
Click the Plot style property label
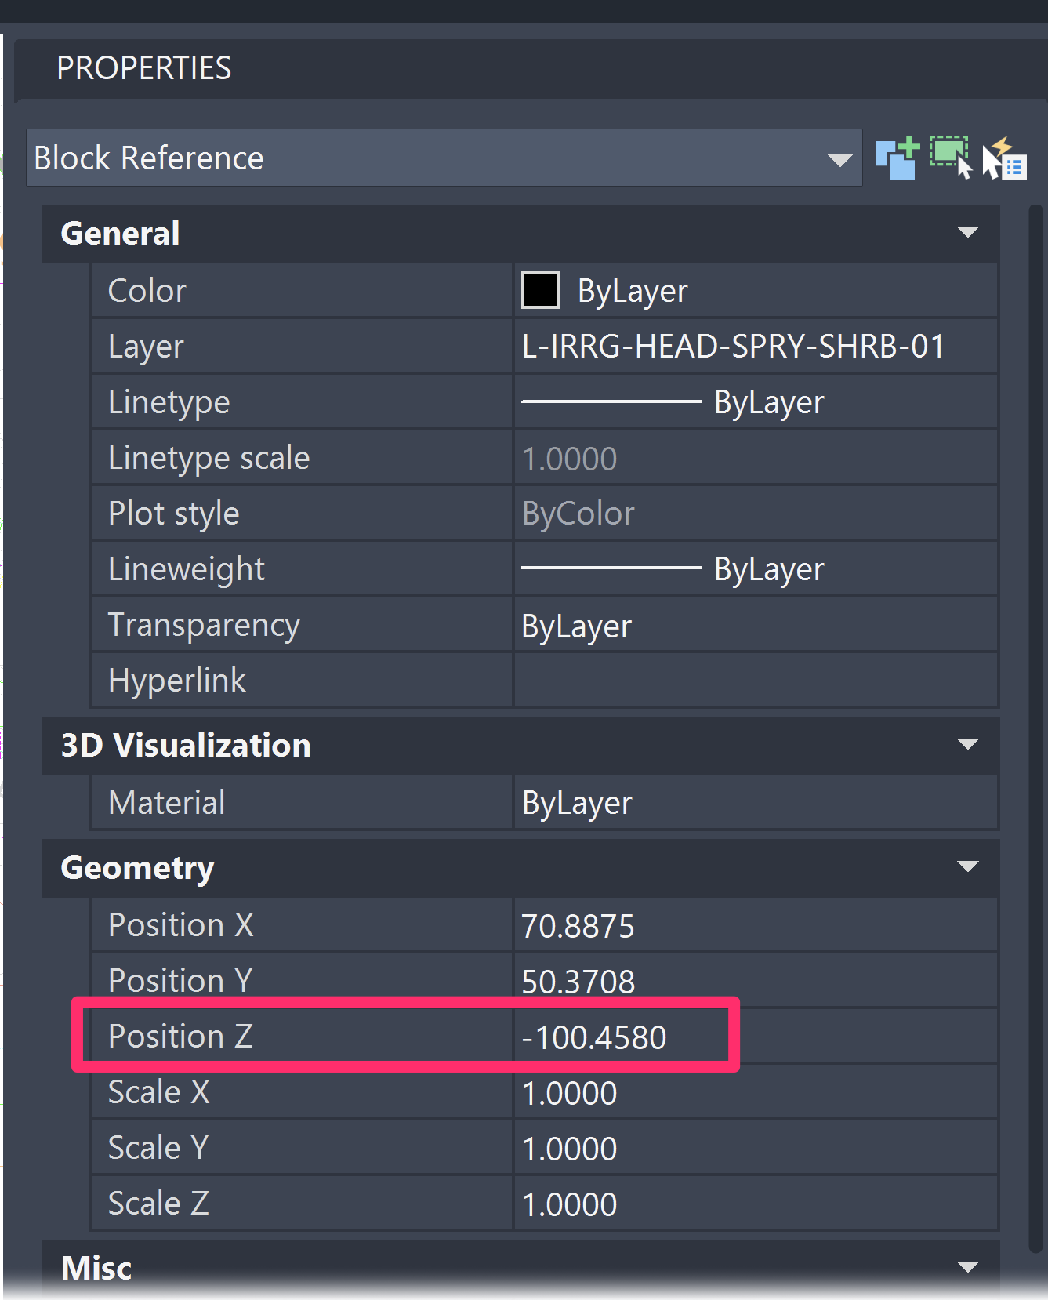173,514
